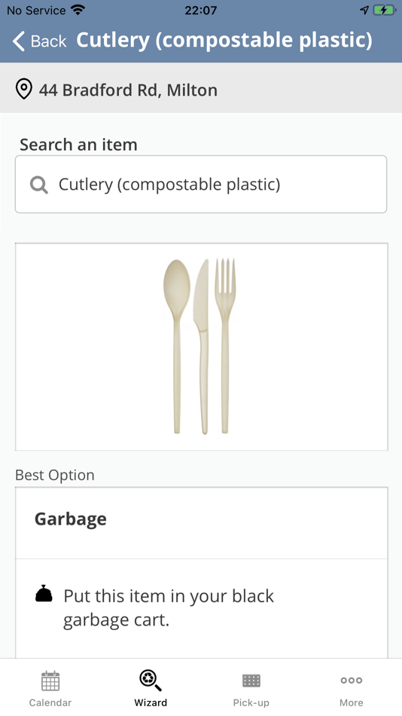Focus the Search an item field

(201, 184)
